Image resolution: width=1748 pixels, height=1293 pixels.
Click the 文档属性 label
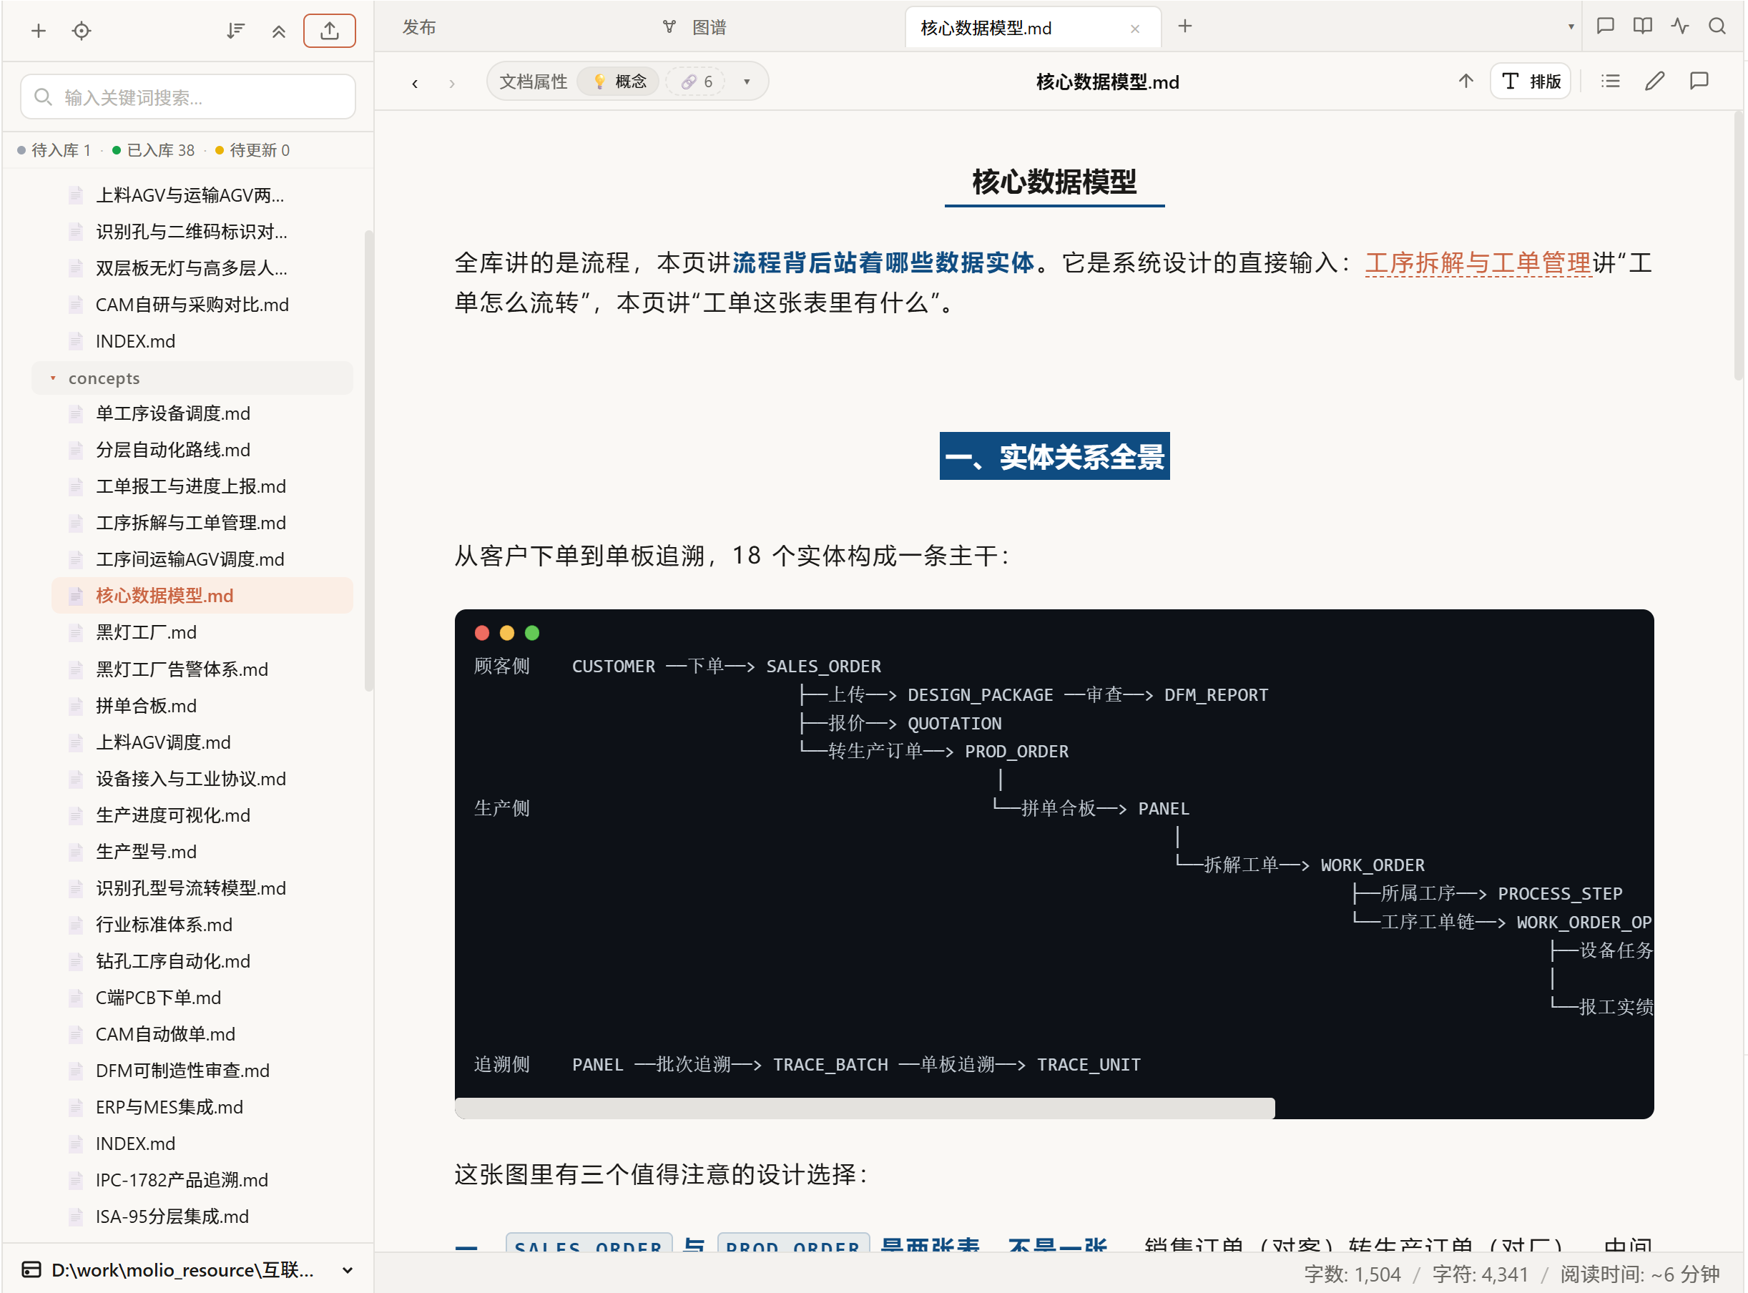tap(533, 82)
